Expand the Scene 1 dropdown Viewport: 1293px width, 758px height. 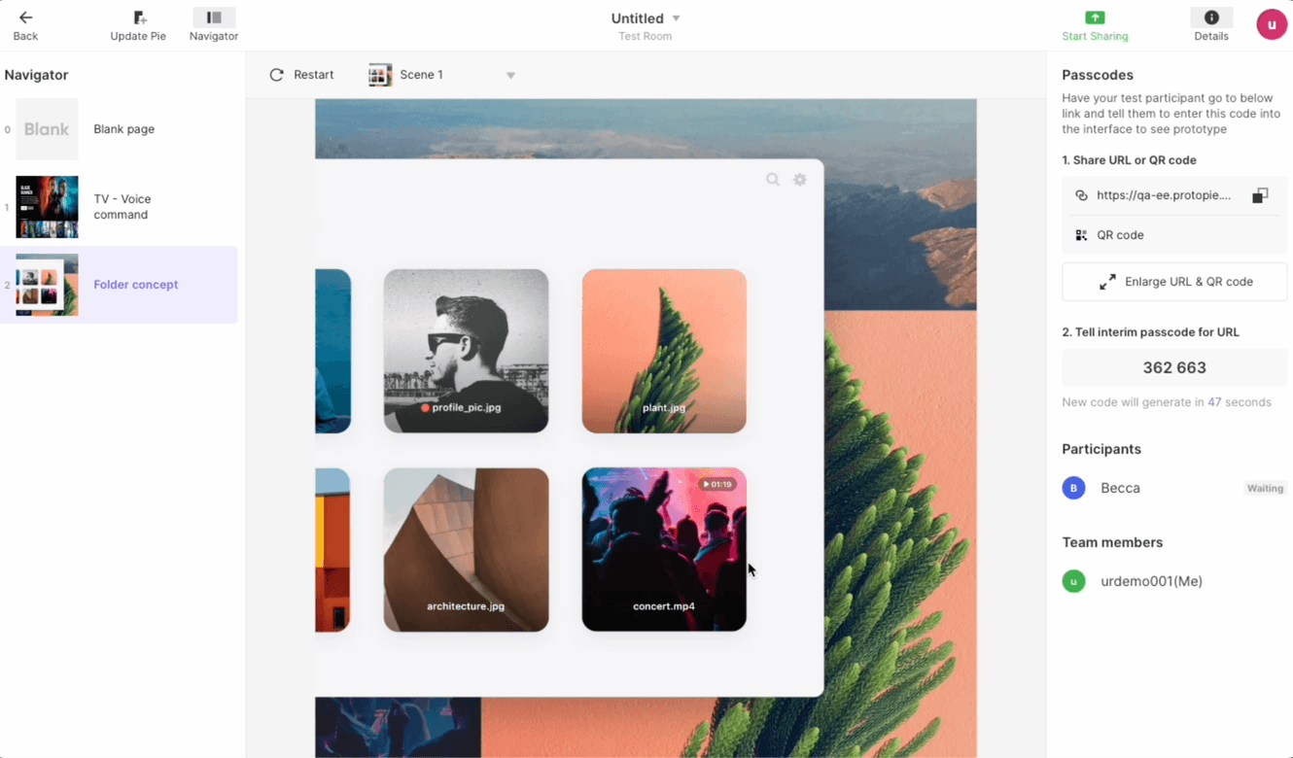(510, 75)
